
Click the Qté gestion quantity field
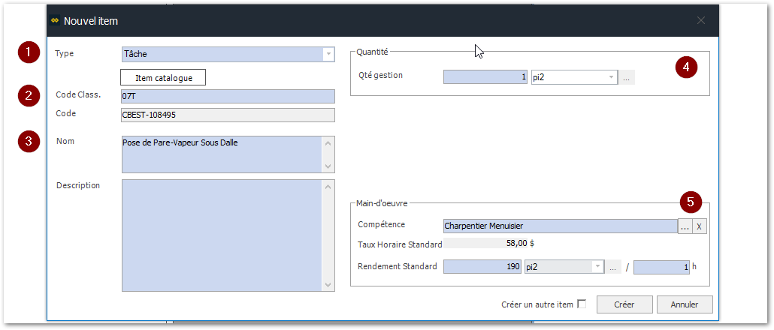[485, 76]
